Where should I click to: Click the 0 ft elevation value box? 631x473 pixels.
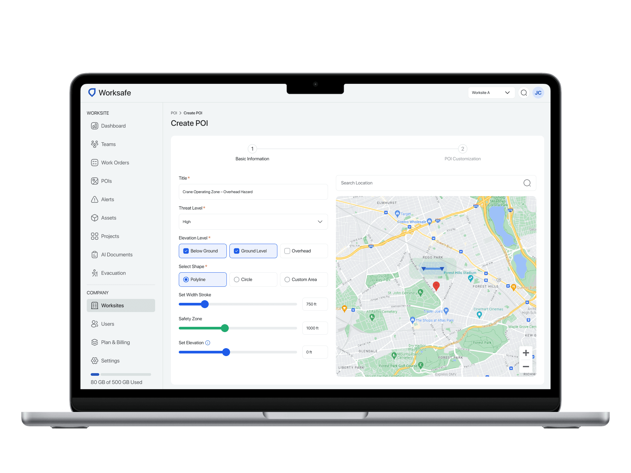(x=315, y=352)
